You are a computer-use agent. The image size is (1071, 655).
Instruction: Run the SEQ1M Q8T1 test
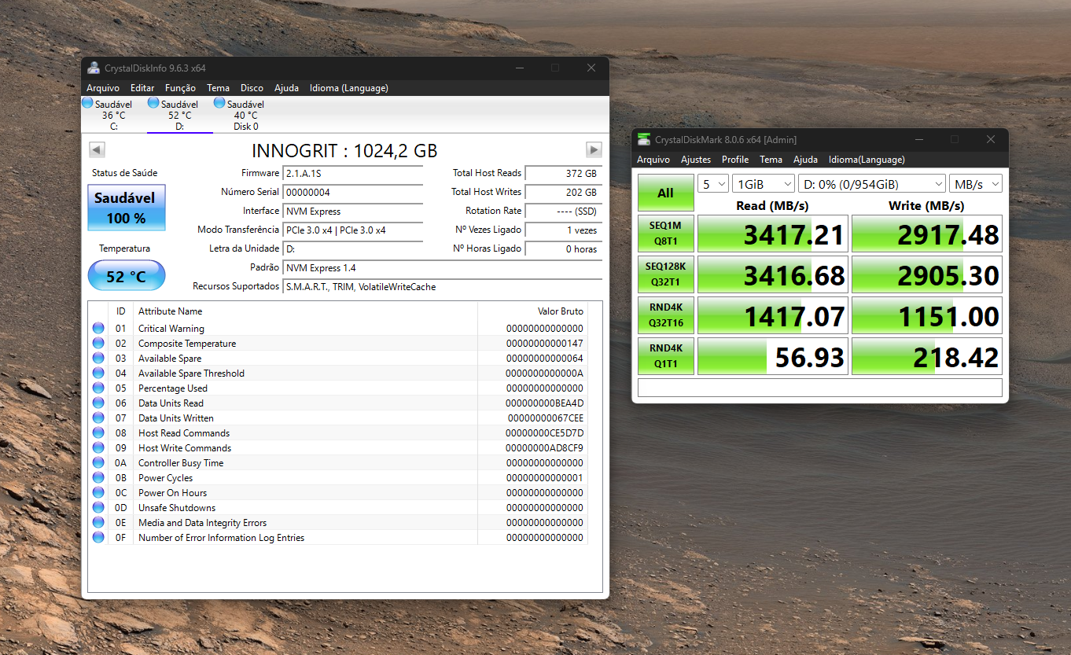pos(665,234)
